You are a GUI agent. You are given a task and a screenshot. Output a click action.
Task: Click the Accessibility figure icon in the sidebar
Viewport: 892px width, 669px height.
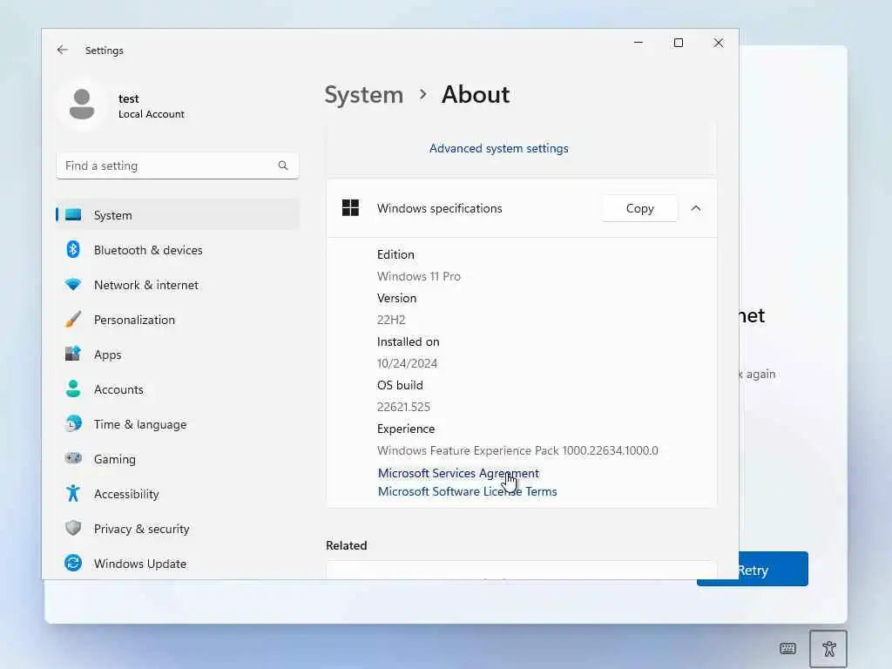(73, 493)
